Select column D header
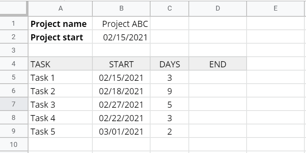This screenshot has width=306, height=153. coord(218,9)
